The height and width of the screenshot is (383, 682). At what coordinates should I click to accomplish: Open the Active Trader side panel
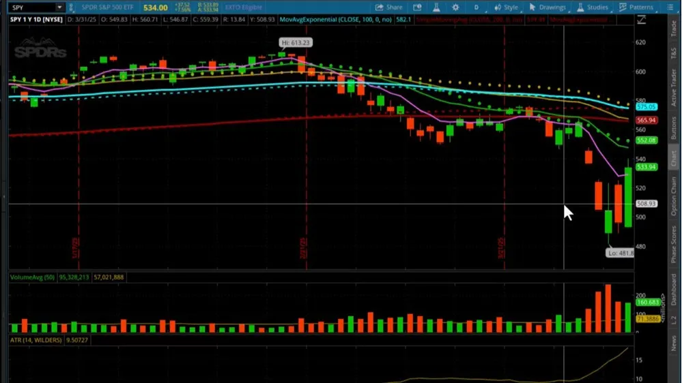674,87
